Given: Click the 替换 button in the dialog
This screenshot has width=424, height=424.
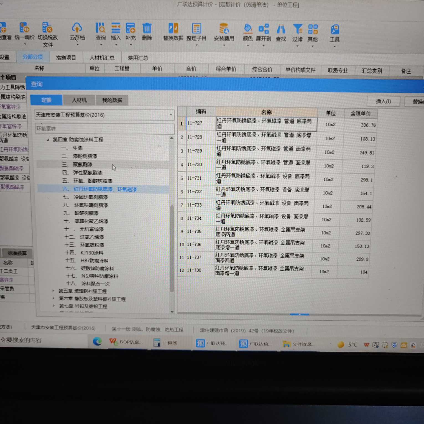Looking at the screenshot, I should tap(415, 102).
